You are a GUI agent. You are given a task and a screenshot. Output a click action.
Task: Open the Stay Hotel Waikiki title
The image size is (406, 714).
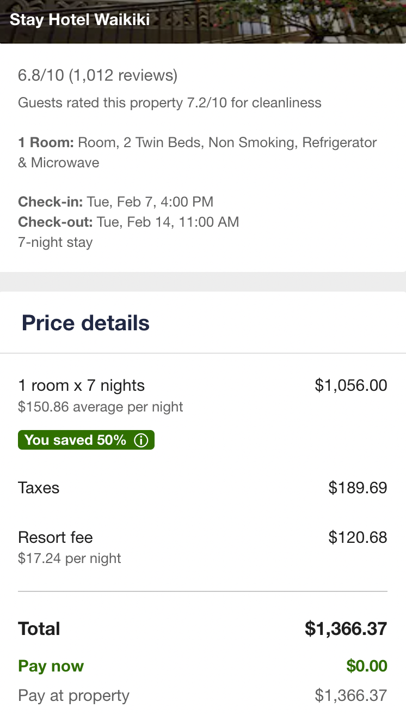[79, 20]
